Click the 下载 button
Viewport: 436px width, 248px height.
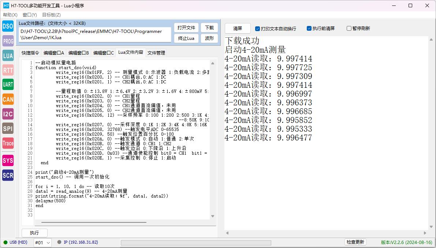pos(209,28)
